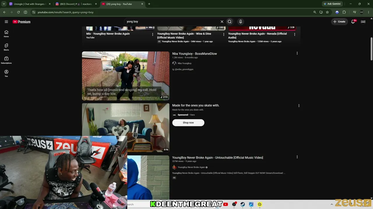
Task: Open YouTube from the Windows taskbar
Action: (x=226, y=204)
